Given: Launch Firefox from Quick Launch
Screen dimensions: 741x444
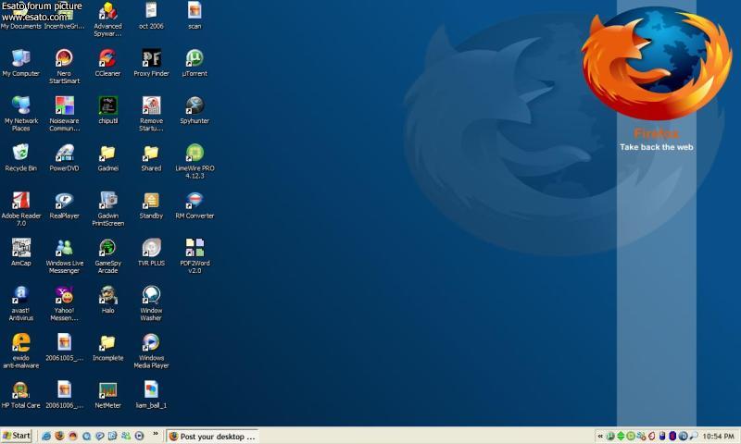Looking at the screenshot, I should [x=59, y=436].
